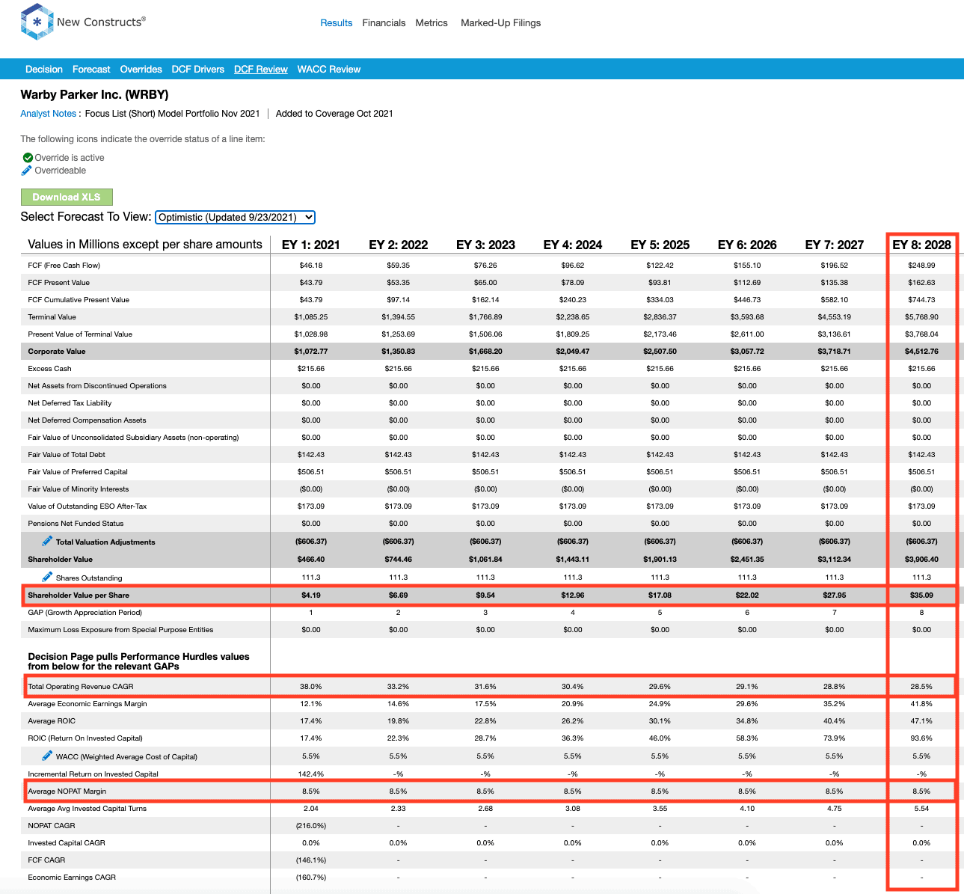The image size is (964, 894).
Task: Click the 'EY 3: 2023' column header
Action: [485, 245]
